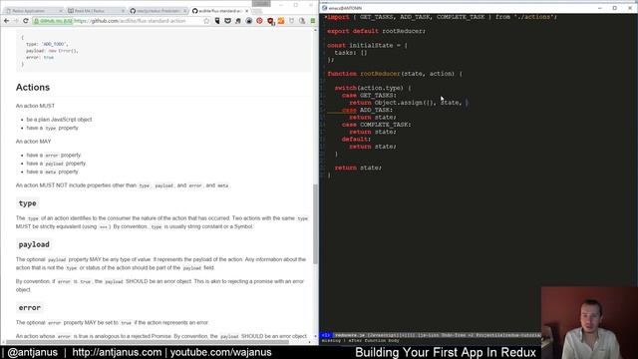
Task: Close the Redux Application tab
Action: 61,11
